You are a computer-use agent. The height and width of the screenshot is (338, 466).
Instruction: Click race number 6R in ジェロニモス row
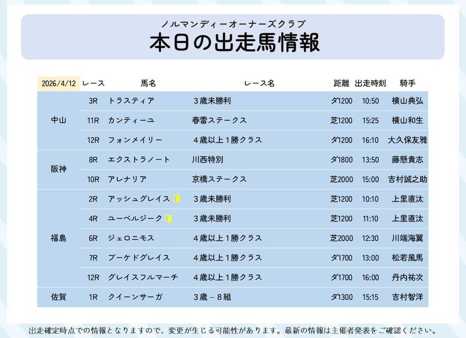[93, 238]
